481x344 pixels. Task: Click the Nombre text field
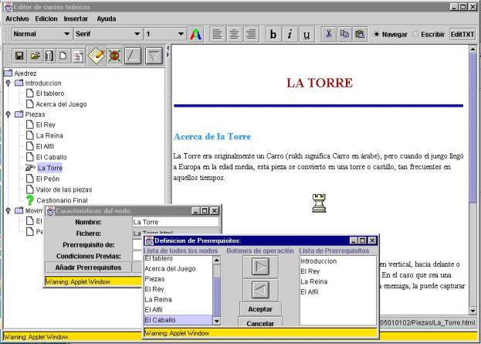(x=175, y=222)
